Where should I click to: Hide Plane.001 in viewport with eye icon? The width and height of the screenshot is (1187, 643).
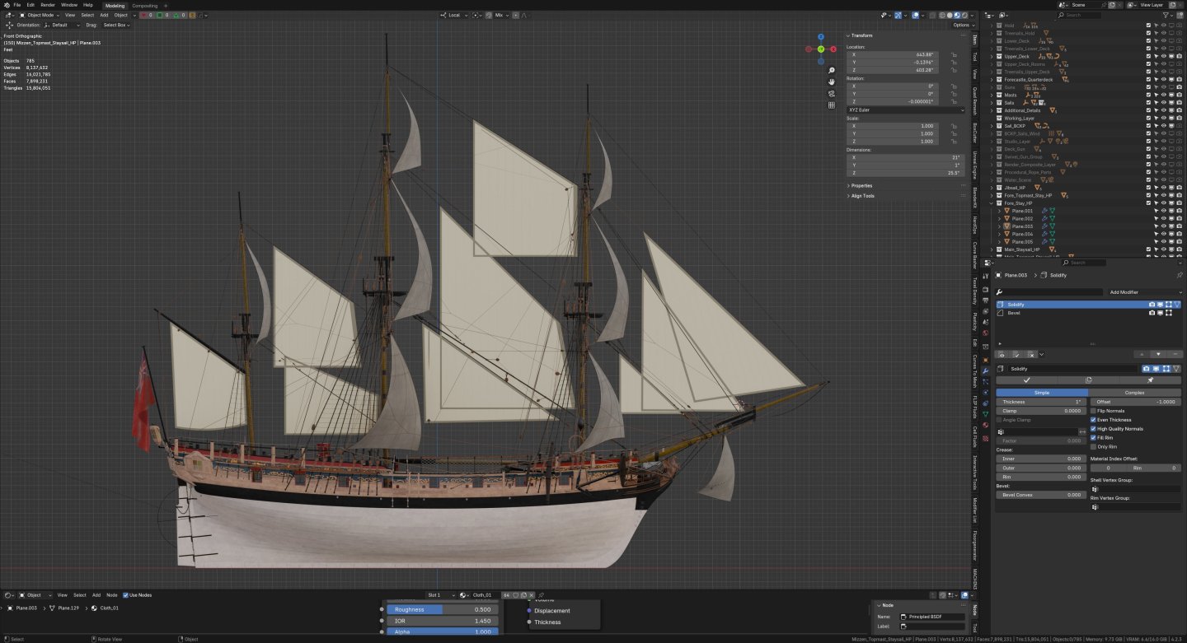1163,211
